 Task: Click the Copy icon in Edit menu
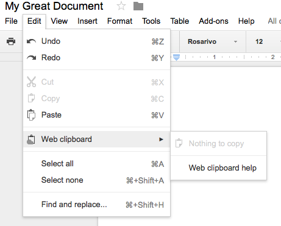[x=31, y=98]
